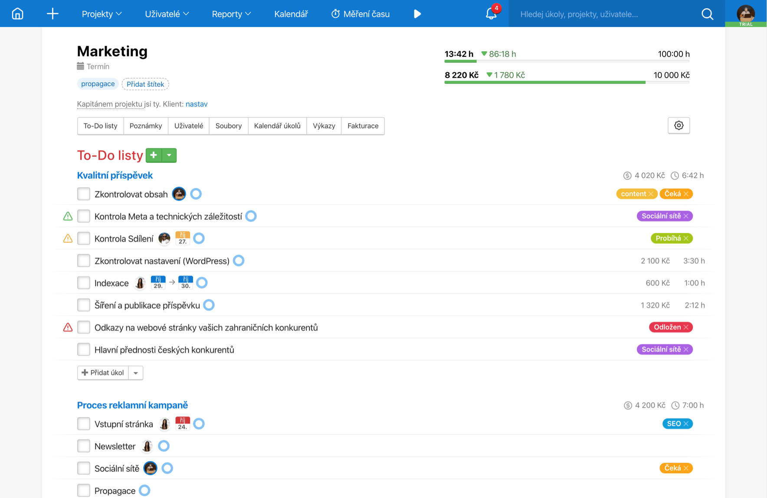Expand green arrow dropdown beside To-Do listy

169,155
